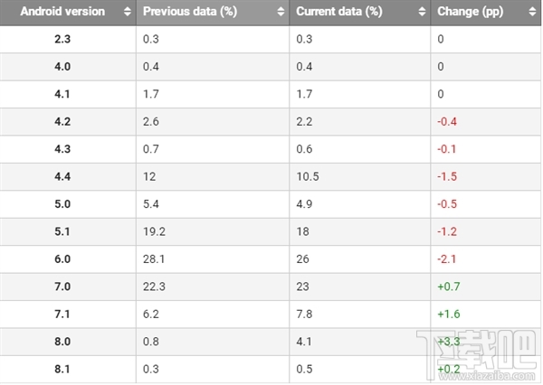
Task: Select current data value 7.8
Action: tap(306, 315)
